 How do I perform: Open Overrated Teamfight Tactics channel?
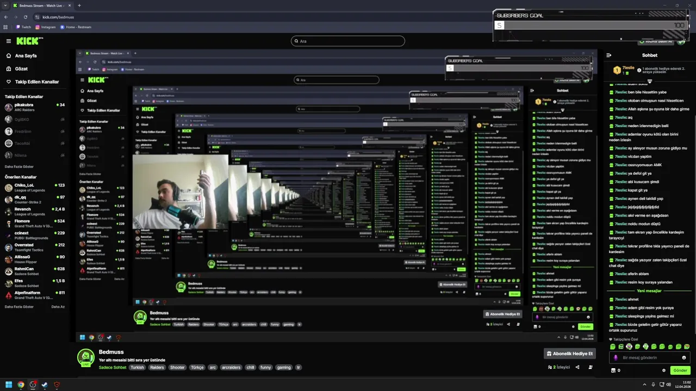pos(35,247)
